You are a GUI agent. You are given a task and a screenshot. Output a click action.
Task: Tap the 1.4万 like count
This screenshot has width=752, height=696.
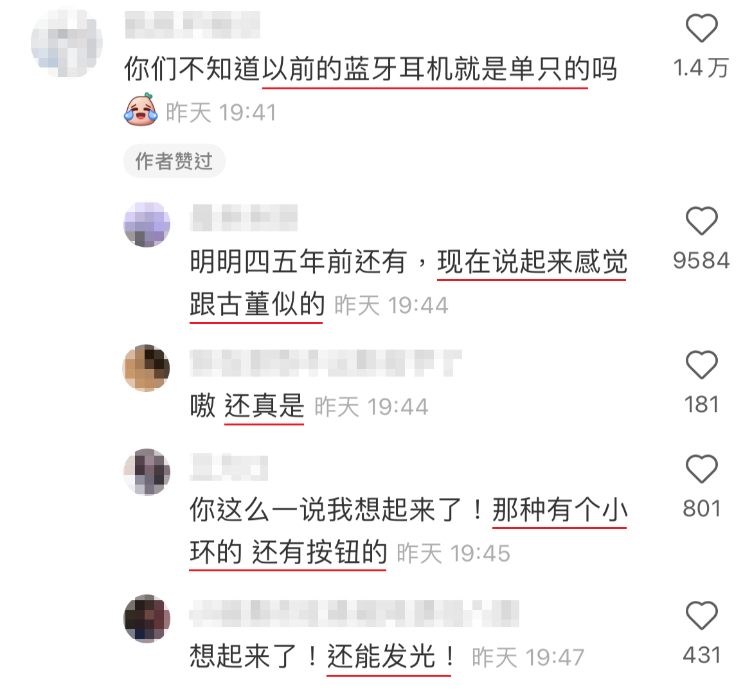point(701,67)
